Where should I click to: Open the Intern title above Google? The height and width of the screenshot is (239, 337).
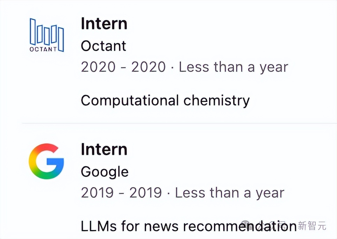click(x=104, y=150)
